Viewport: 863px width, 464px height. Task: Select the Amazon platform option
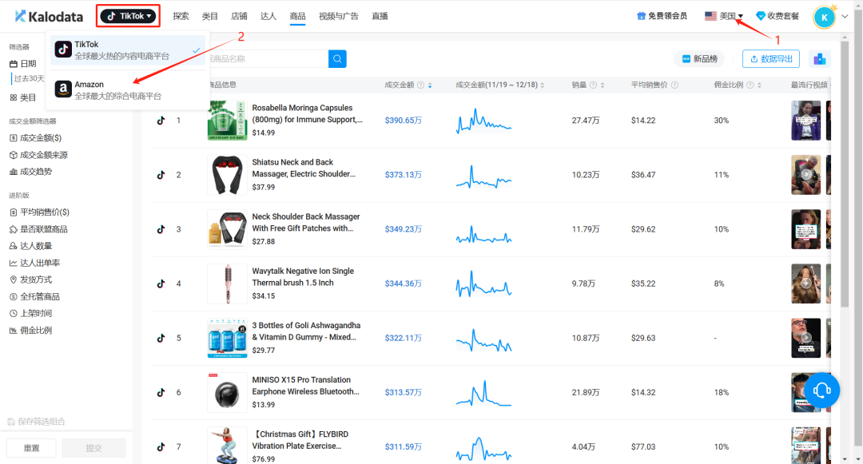click(x=128, y=89)
